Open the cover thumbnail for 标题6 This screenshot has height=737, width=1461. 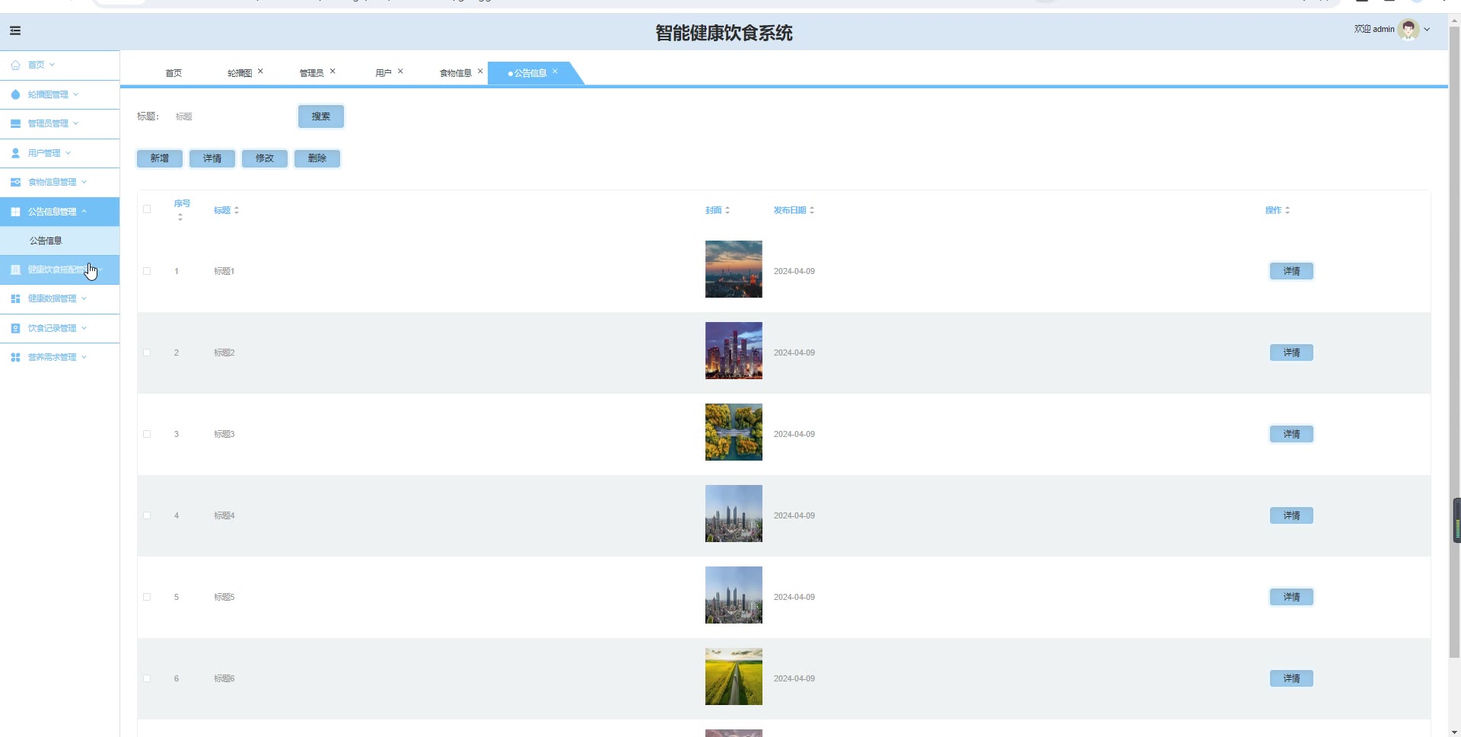[734, 677]
